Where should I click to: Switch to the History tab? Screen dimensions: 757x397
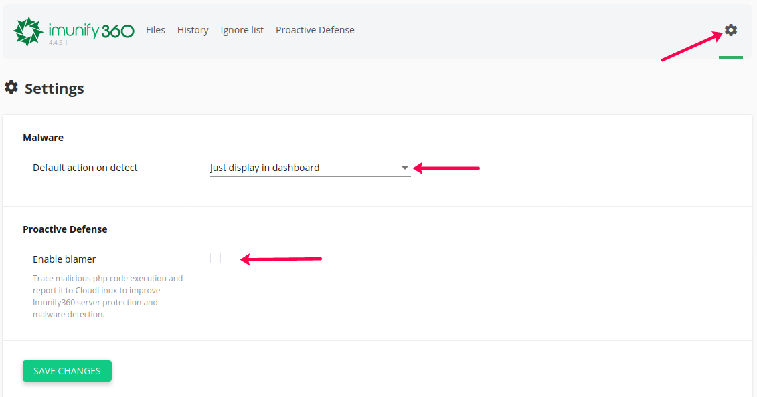(193, 30)
